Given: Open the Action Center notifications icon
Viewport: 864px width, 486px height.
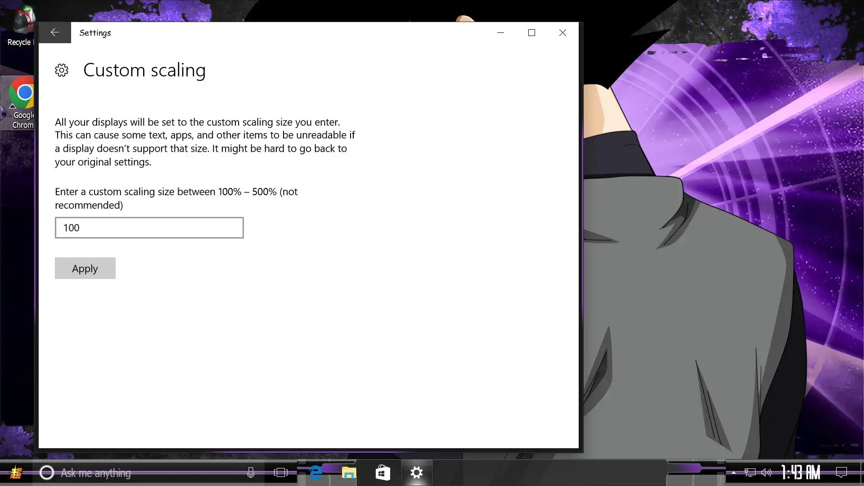Looking at the screenshot, I should [841, 472].
